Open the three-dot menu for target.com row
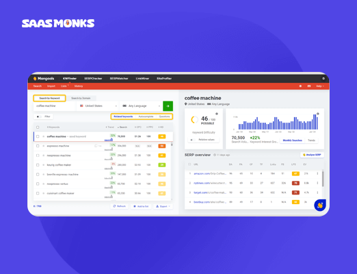 [317, 192]
